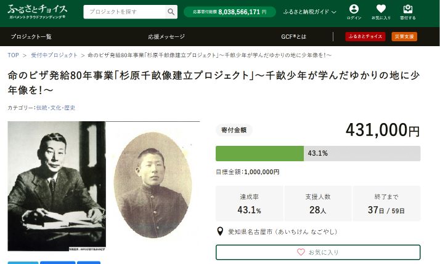440x264 pixels.
Task: Follow the 受付中プロジェクト breadcrumb link
Action: coord(54,55)
